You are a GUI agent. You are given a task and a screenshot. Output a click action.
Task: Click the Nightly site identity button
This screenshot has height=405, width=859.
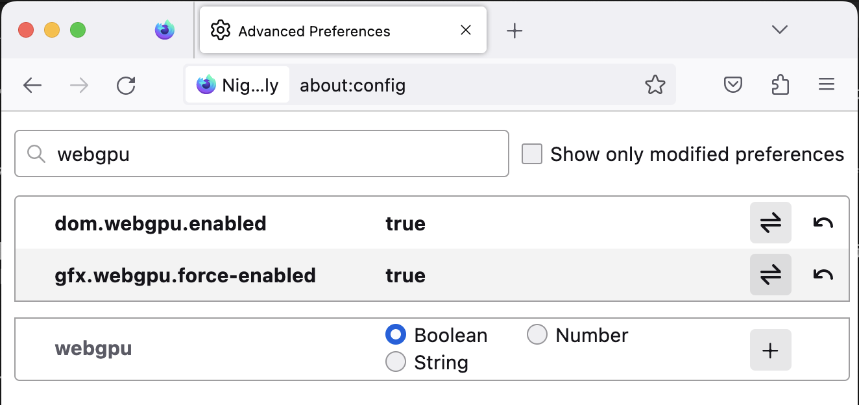[237, 85]
